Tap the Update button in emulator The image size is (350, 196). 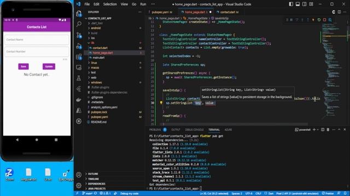tap(49, 66)
